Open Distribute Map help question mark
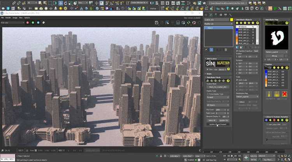 [x=287, y=23]
